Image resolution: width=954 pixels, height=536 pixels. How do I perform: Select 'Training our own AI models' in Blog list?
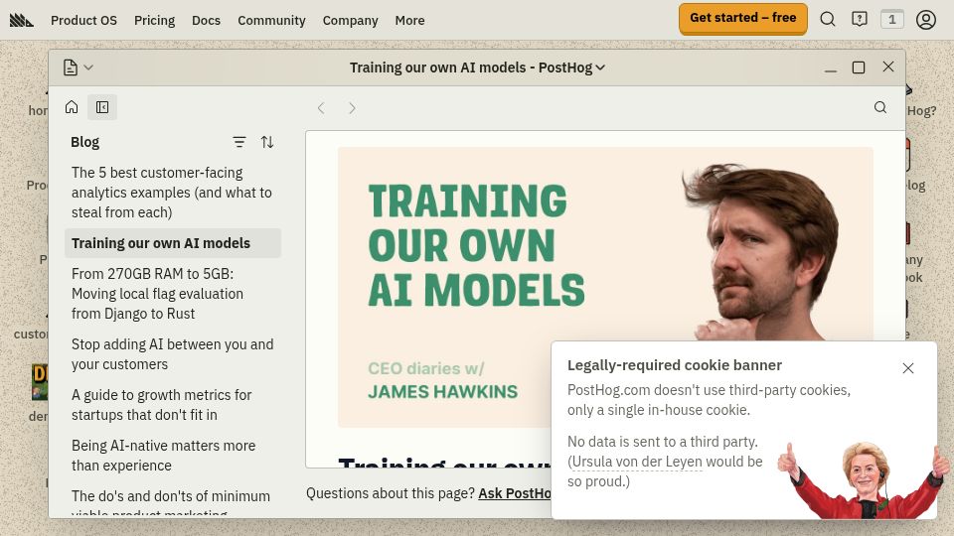pos(172,243)
